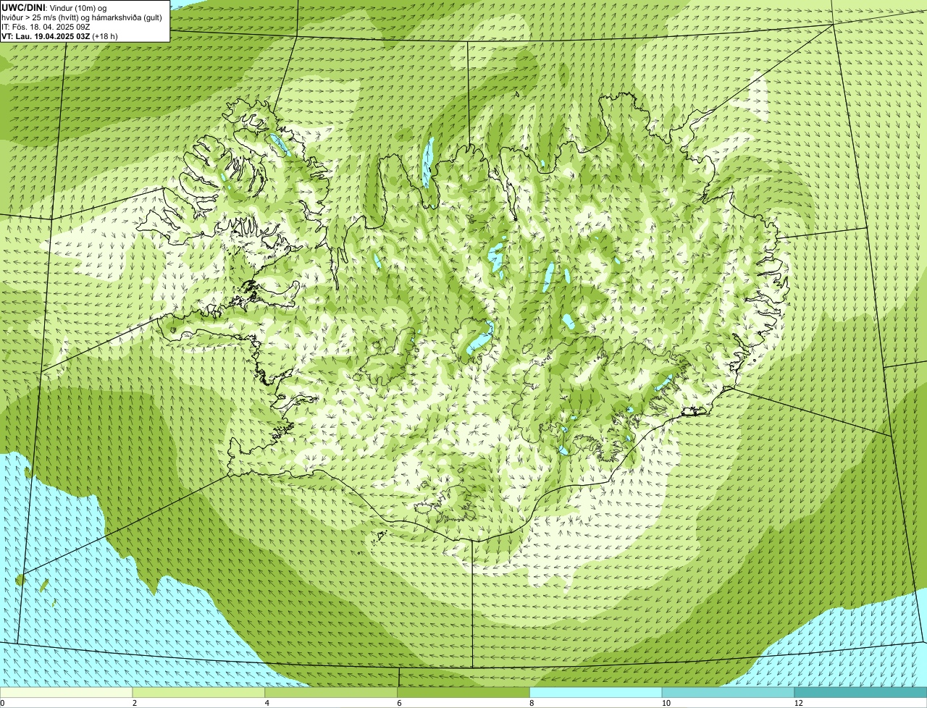Click the scale label 4
The image size is (927, 708).
point(267,703)
